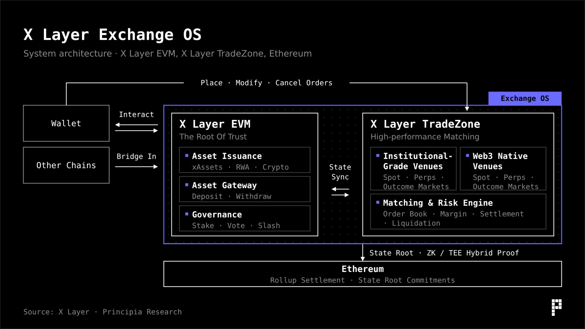Click the System architecture subtitle
Viewport: 585px width, 329px height.
coord(167,54)
